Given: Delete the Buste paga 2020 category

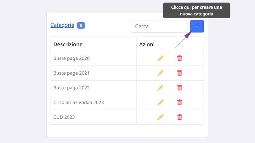Looking at the screenshot, I should tap(180, 58).
